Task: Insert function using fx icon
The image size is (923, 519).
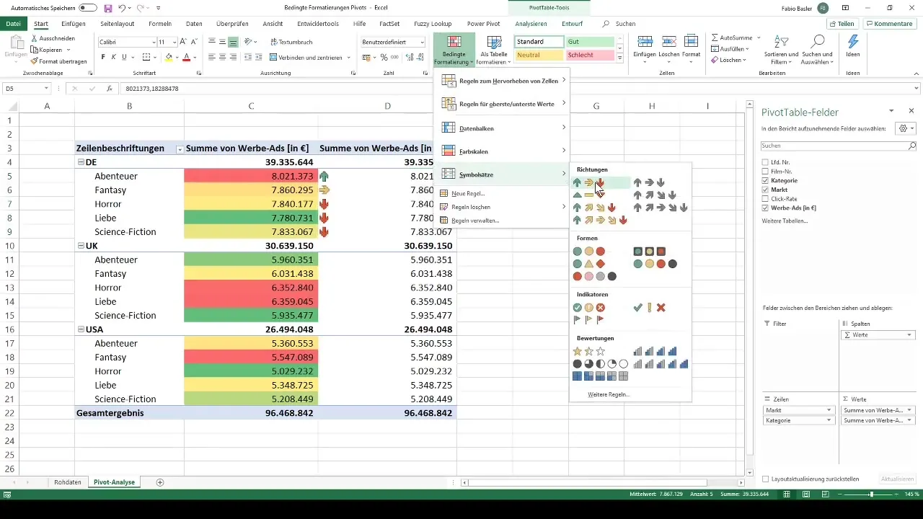Action: [x=109, y=89]
